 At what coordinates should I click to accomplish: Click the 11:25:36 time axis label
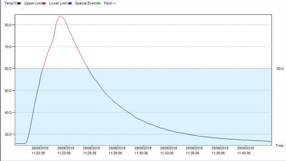tap(90, 153)
